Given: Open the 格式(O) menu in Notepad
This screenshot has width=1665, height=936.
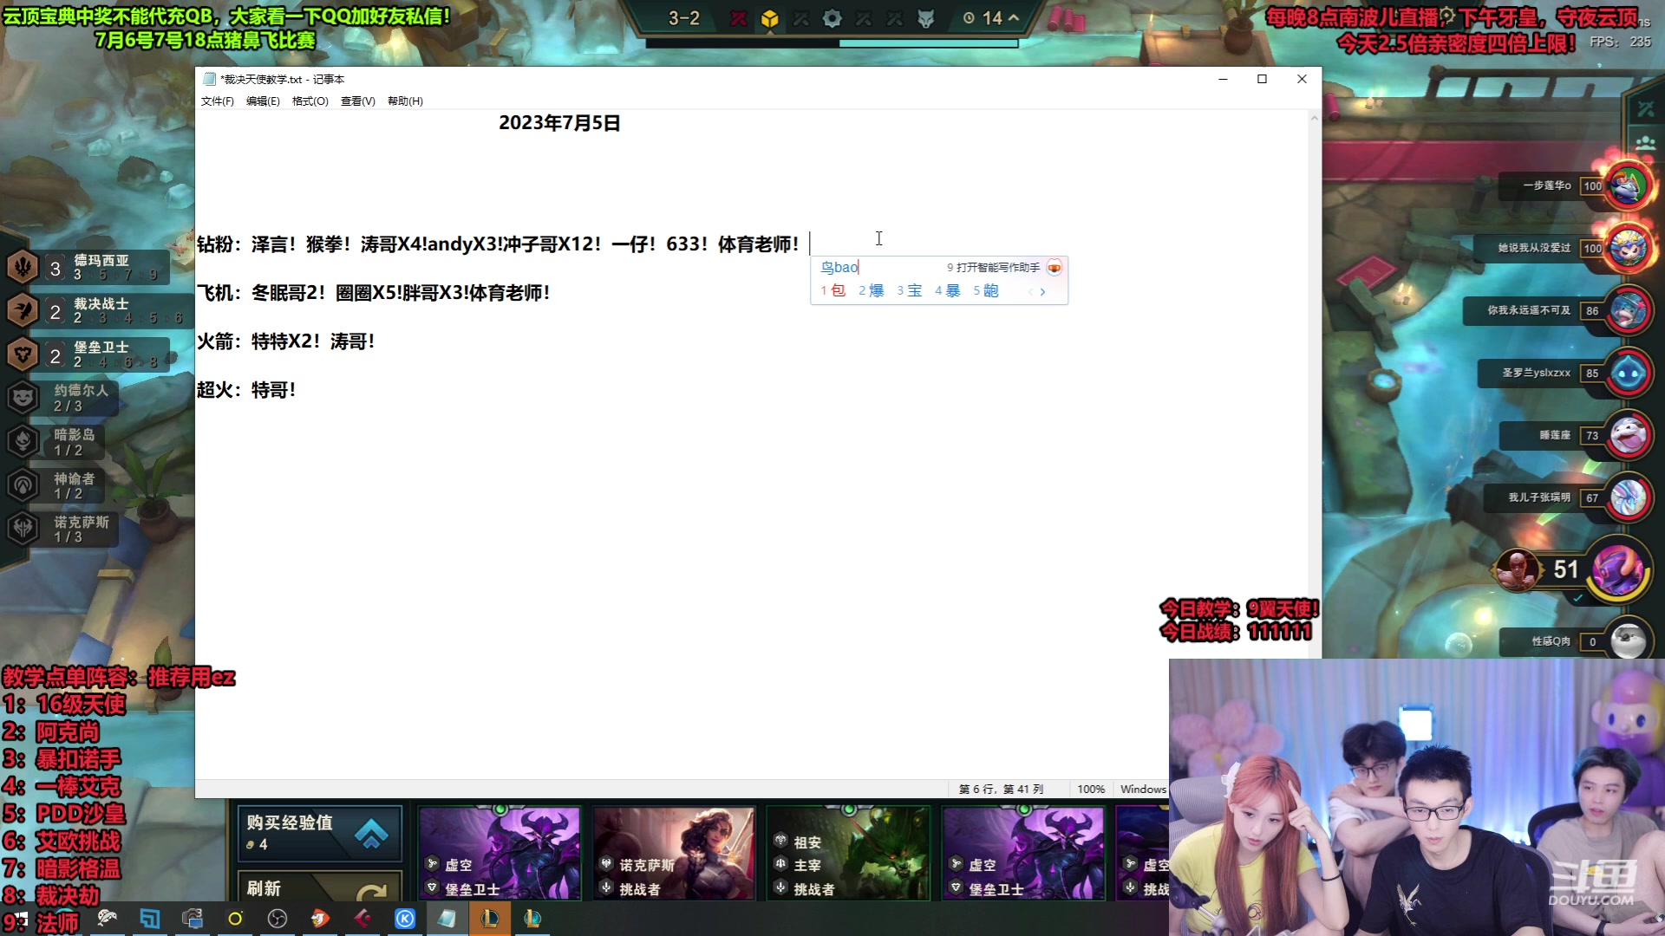Looking at the screenshot, I should 310,101.
